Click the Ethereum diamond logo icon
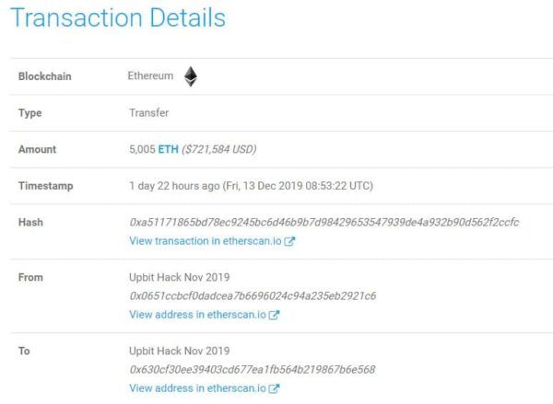 [191, 76]
